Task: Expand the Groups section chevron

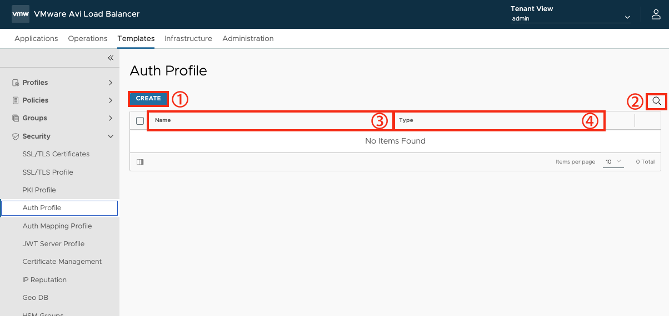Action: 111,118
